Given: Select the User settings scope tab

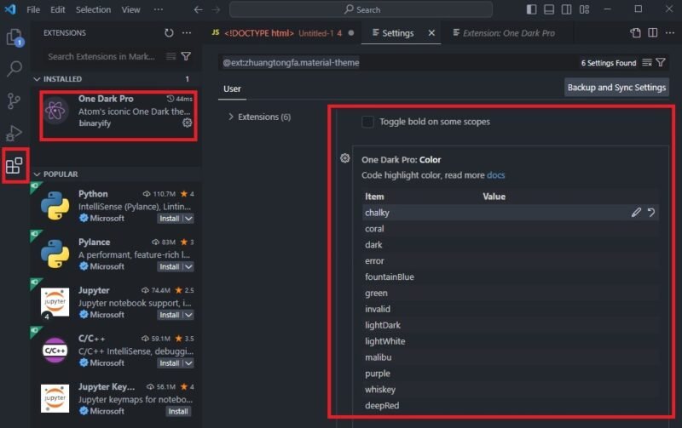Looking at the screenshot, I should 232,89.
